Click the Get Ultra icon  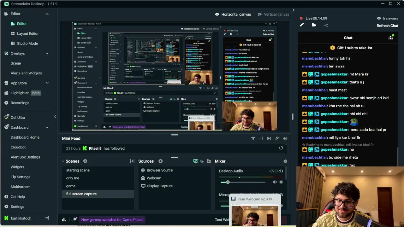coord(6,117)
